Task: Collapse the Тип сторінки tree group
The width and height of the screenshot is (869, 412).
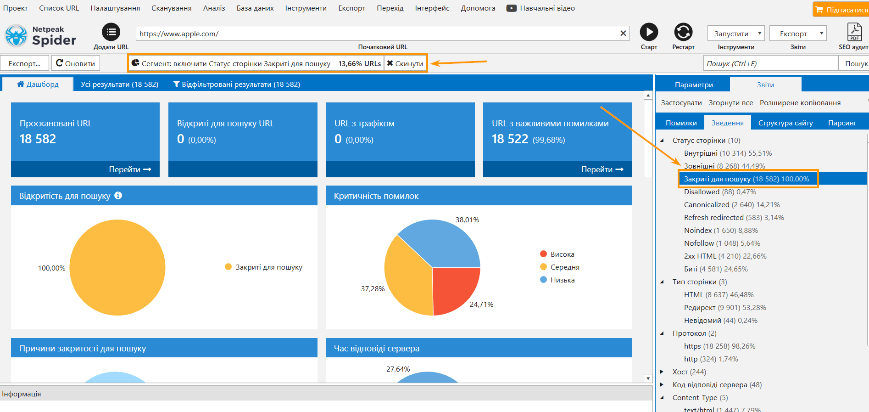Action: (x=662, y=282)
